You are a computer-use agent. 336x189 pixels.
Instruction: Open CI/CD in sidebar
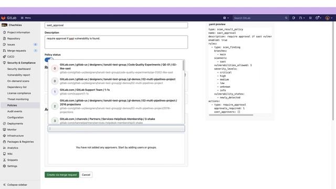point(10,57)
